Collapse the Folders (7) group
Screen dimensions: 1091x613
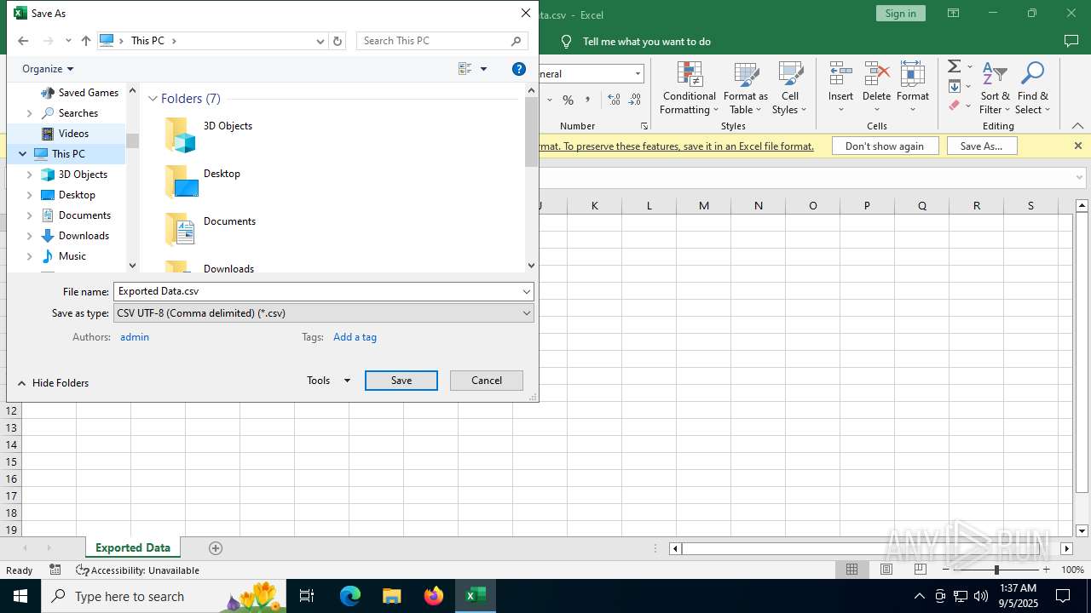click(153, 99)
